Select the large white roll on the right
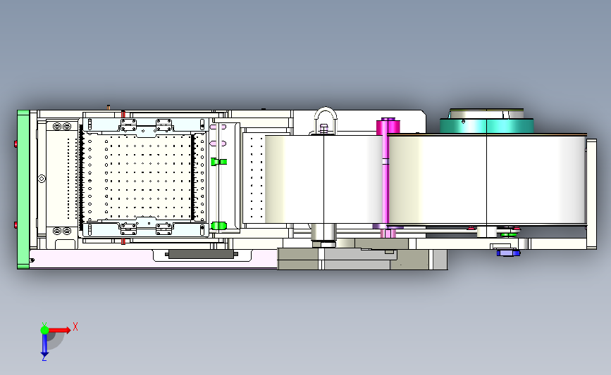The image size is (611, 375). coord(487,179)
